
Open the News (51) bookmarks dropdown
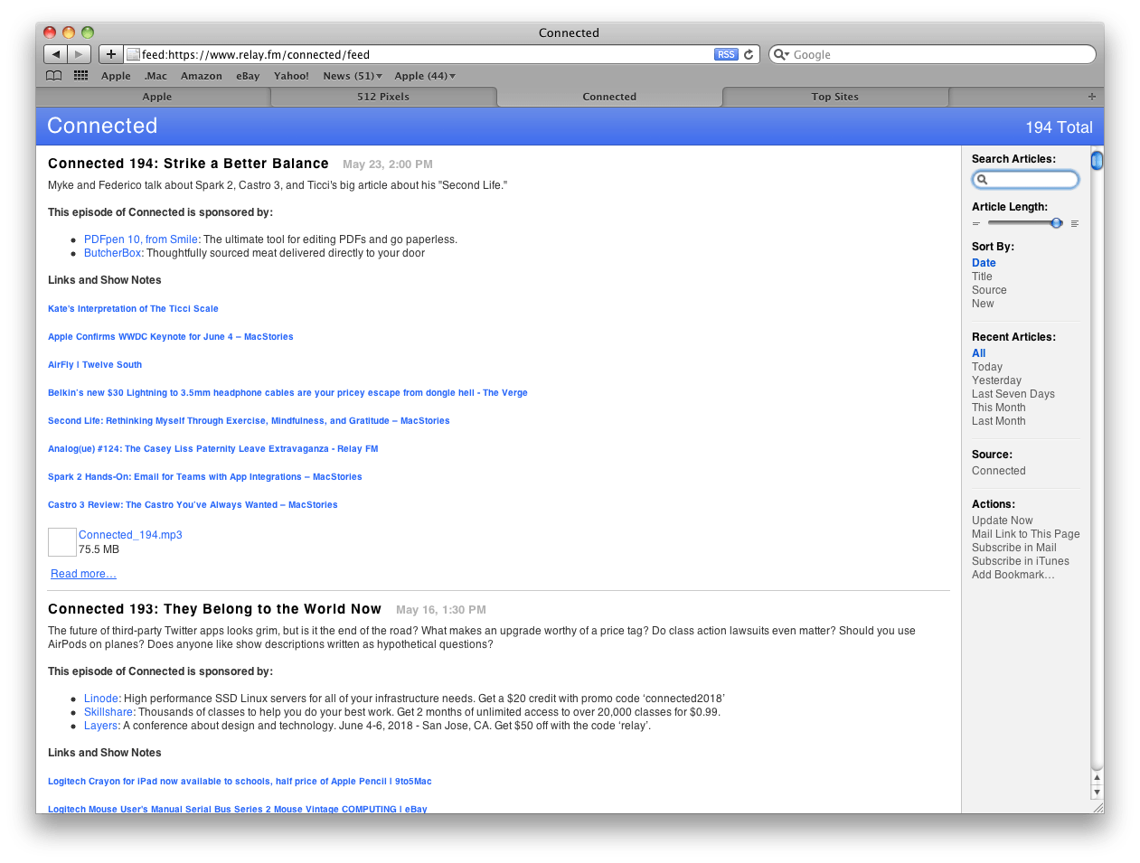click(353, 76)
